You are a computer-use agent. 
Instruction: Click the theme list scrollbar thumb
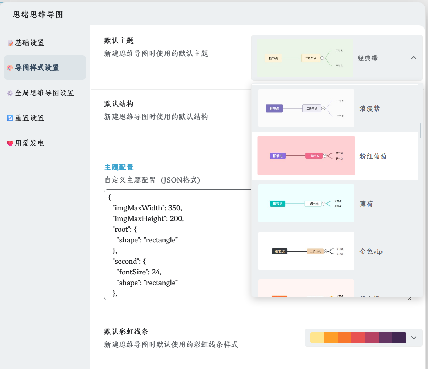pos(420,131)
